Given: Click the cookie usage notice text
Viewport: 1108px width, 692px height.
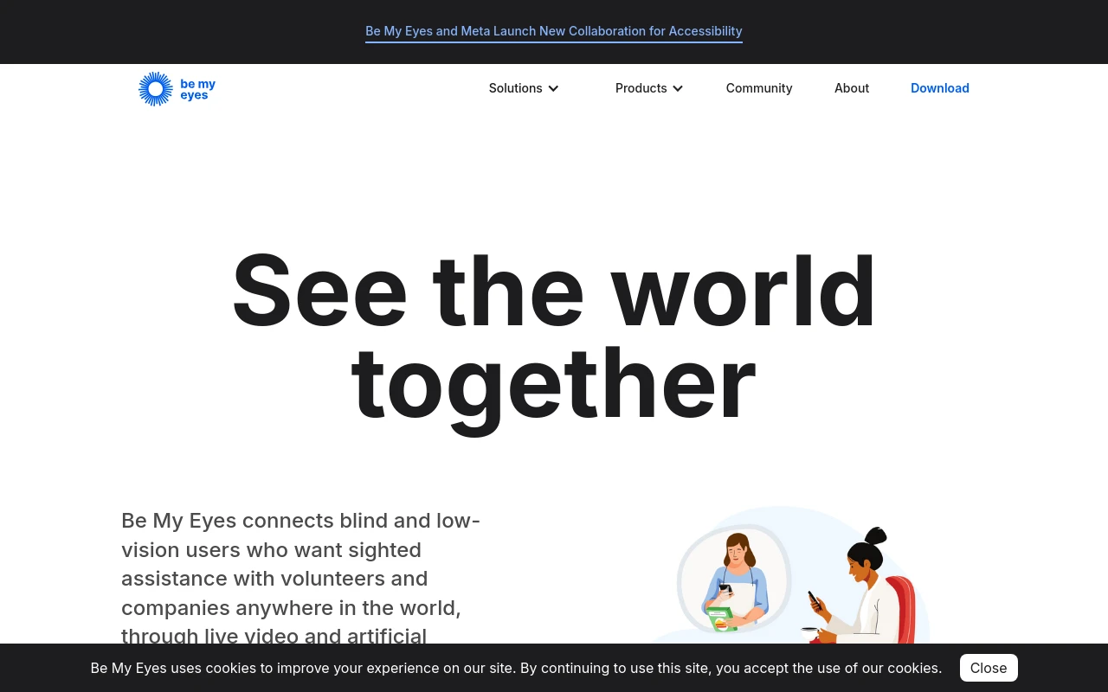Looking at the screenshot, I should (x=516, y=668).
